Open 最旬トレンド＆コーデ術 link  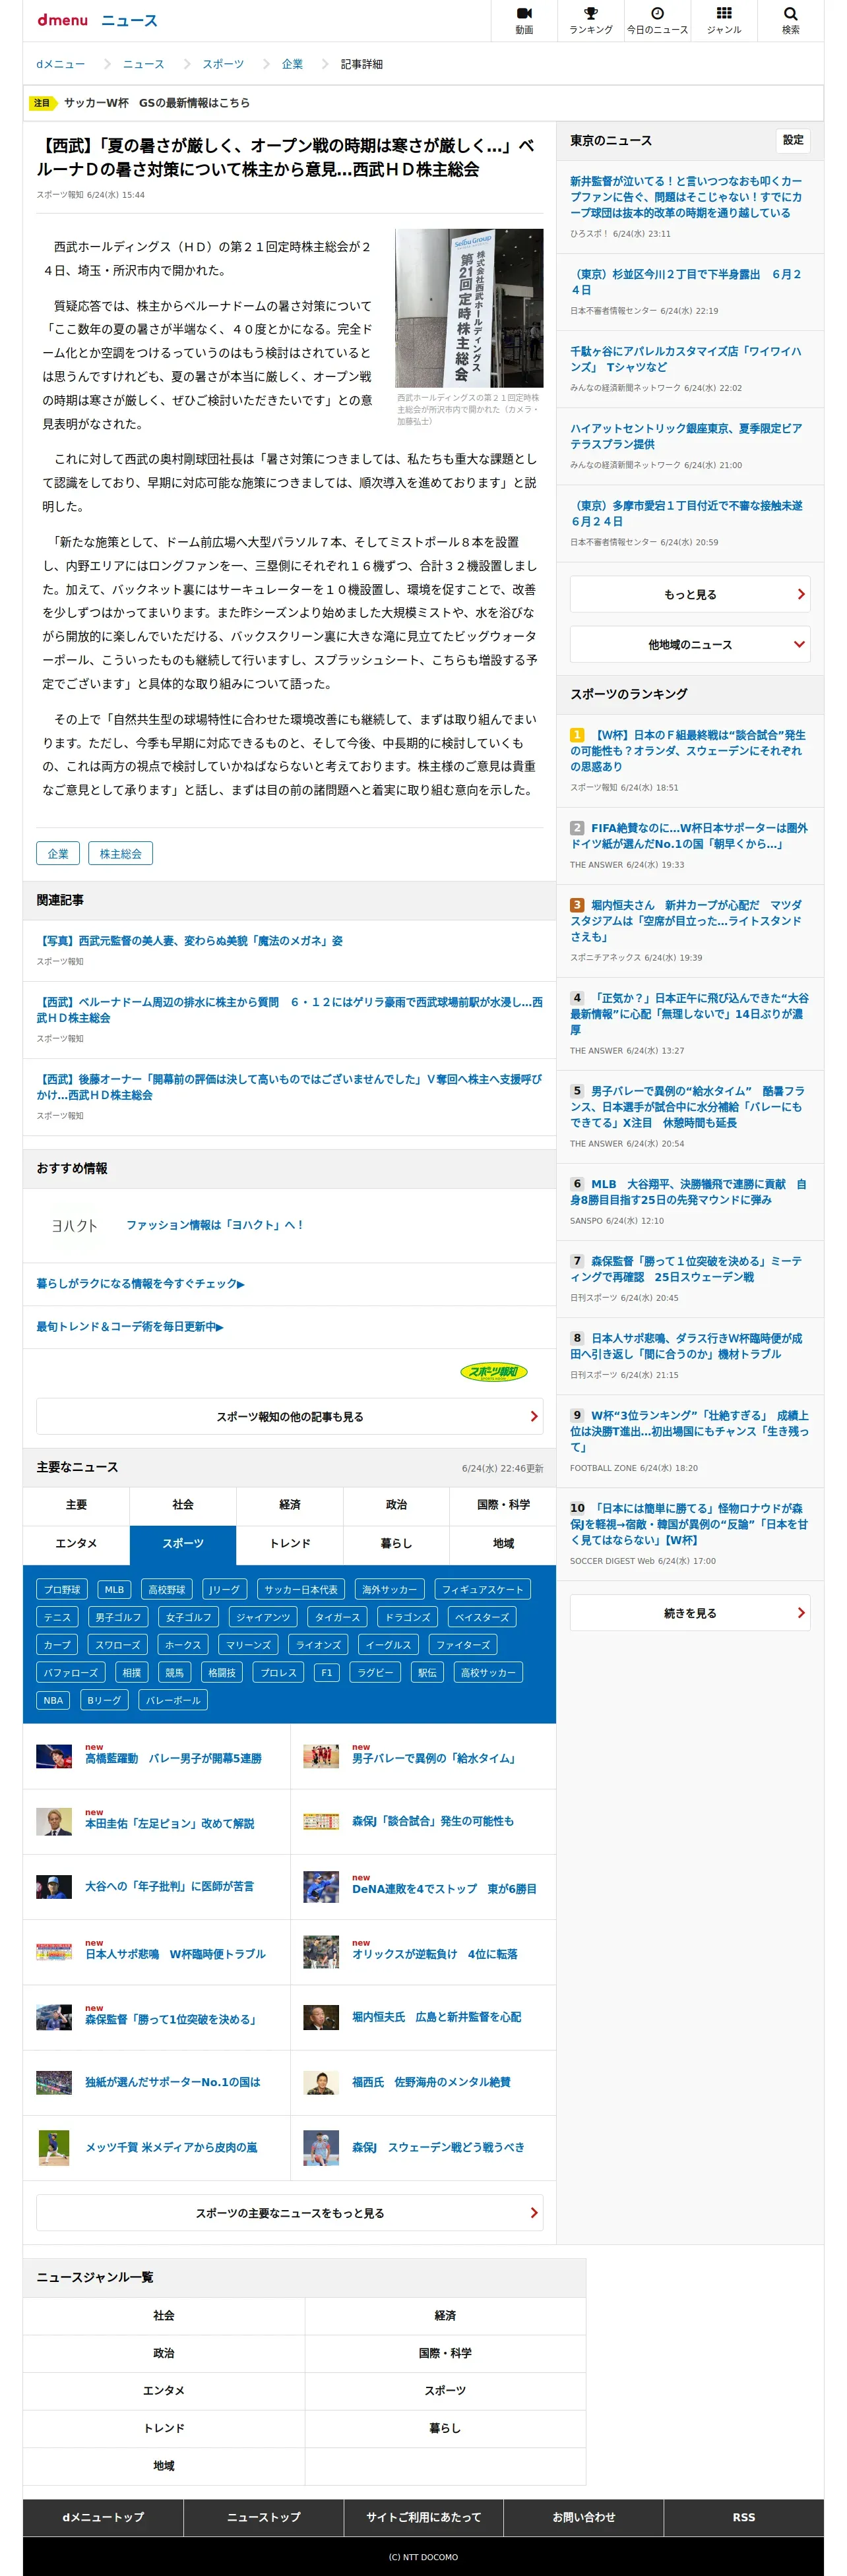click(130, 1327)
